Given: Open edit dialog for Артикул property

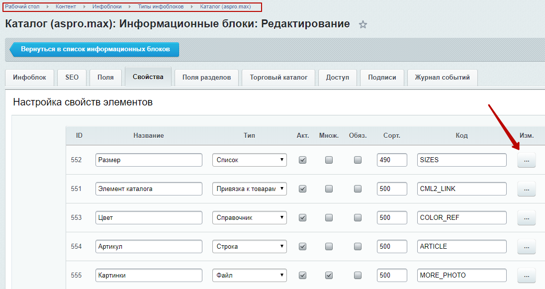Looking at the screenshot, I should [x=527, y=247].
